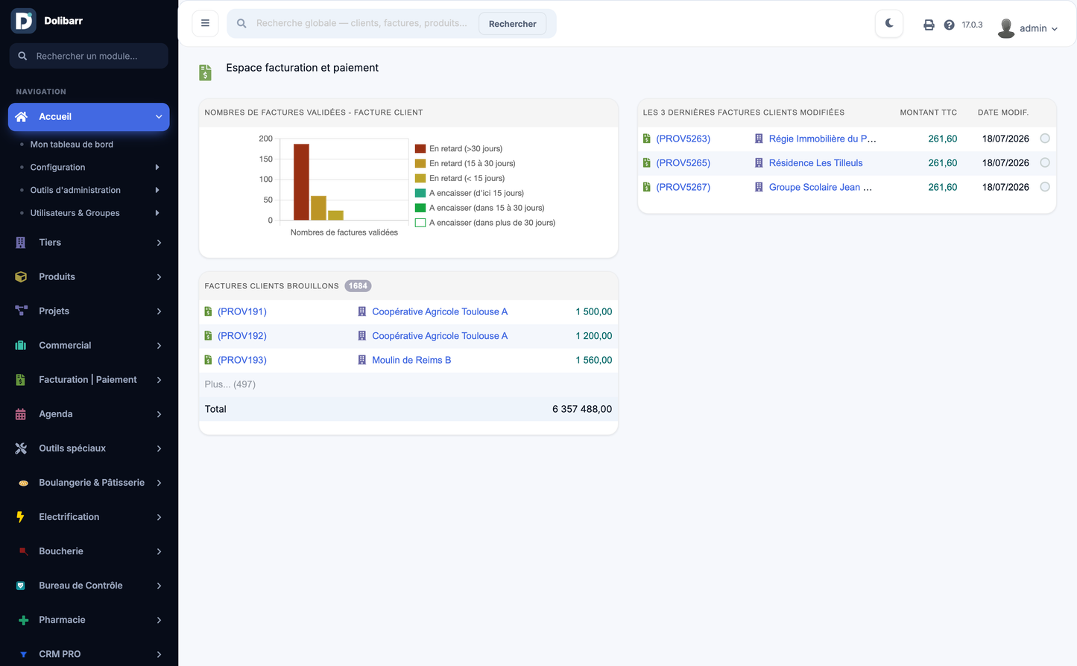Open Outils d'administration menu item

pos(75,190)
